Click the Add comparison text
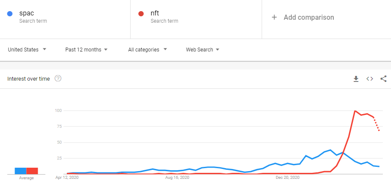Screen dimensions: 391x190 pyautogui.click(x=309, y=17)
